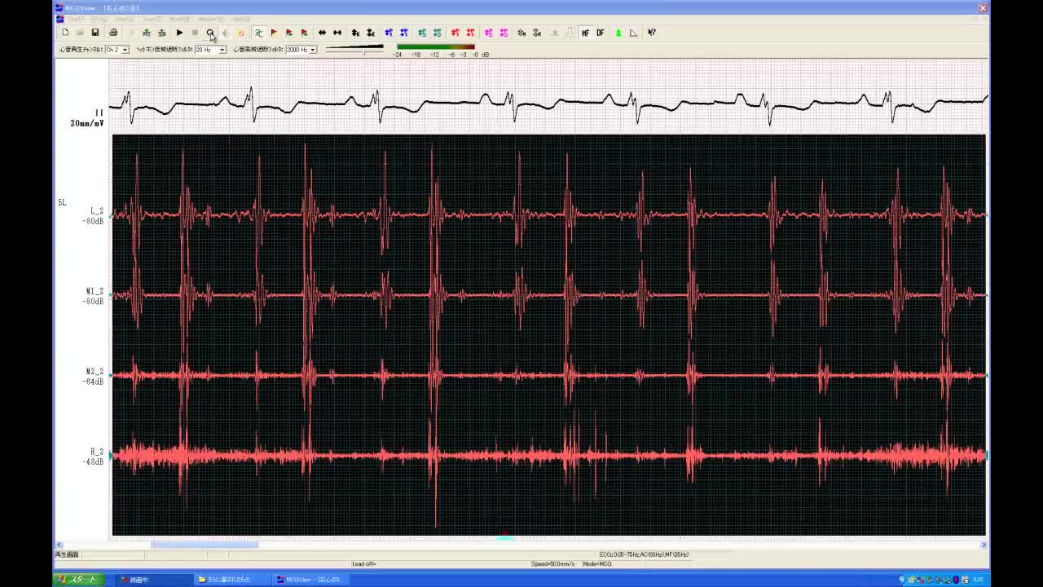
Task: Click the volume slider handle
Action: click(x=364, y=51)
